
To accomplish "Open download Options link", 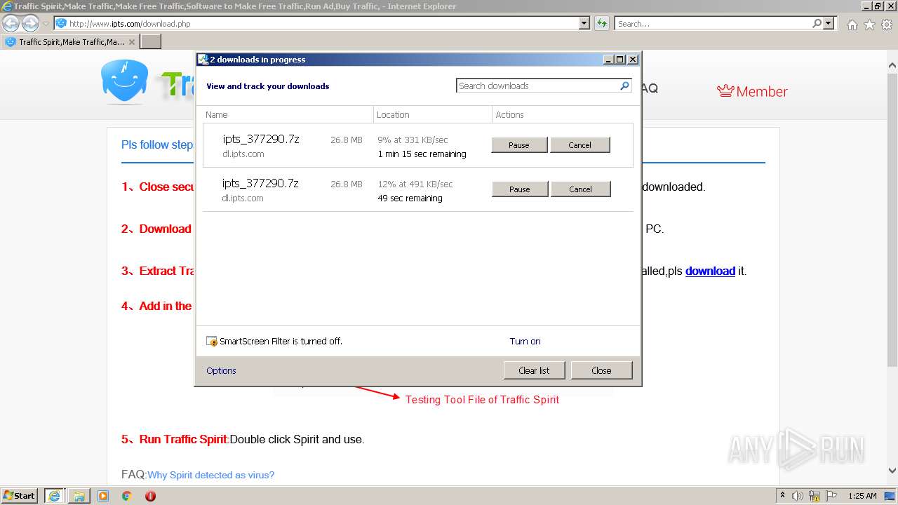I will tap(221, 371).
